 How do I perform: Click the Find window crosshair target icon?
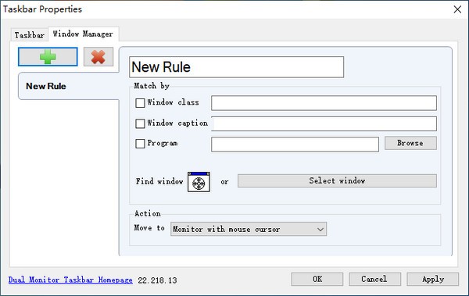tap(199, 182)
